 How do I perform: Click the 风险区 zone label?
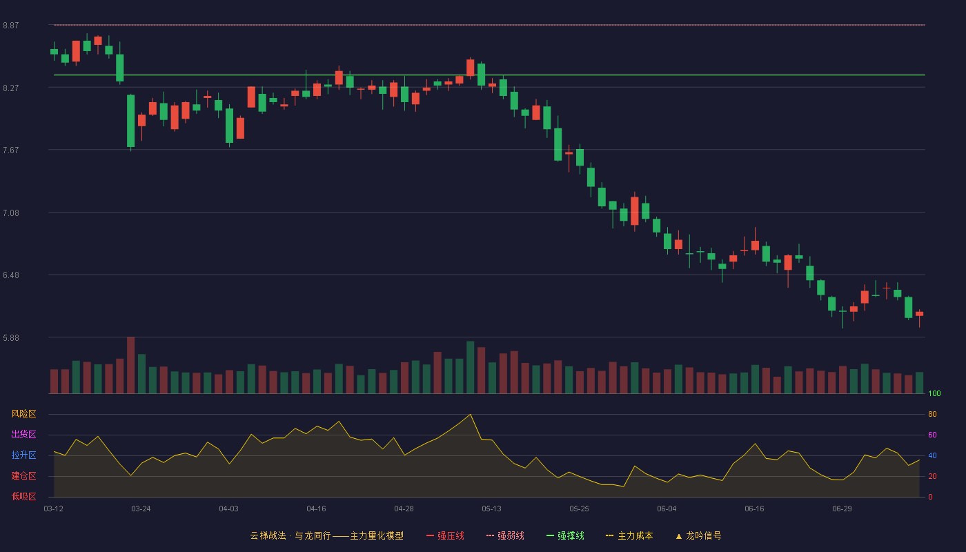click(23, 414)
